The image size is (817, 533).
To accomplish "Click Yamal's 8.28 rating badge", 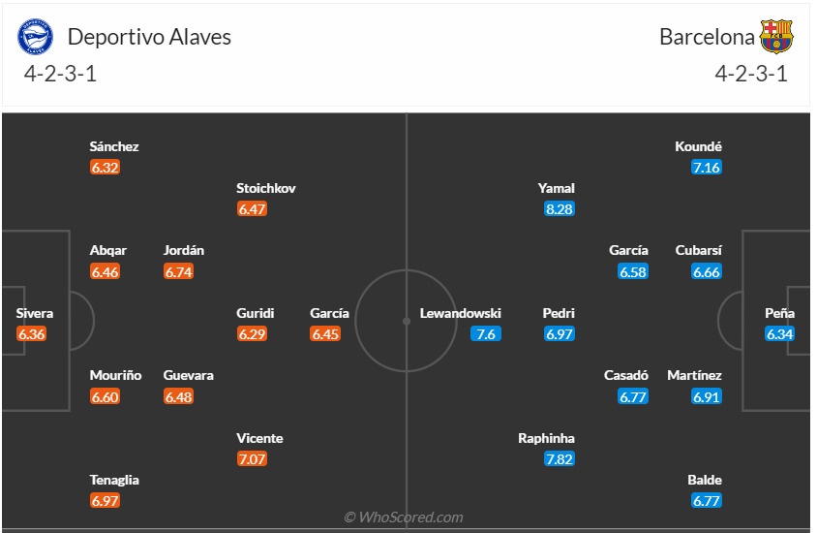I will 560,208.
